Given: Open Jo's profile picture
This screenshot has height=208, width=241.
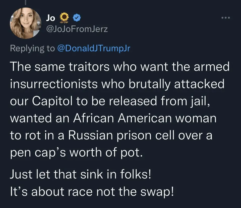Looking at the screenshot, I should tap(26, 23).
